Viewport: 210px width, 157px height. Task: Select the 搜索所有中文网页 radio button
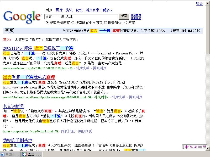73,23
